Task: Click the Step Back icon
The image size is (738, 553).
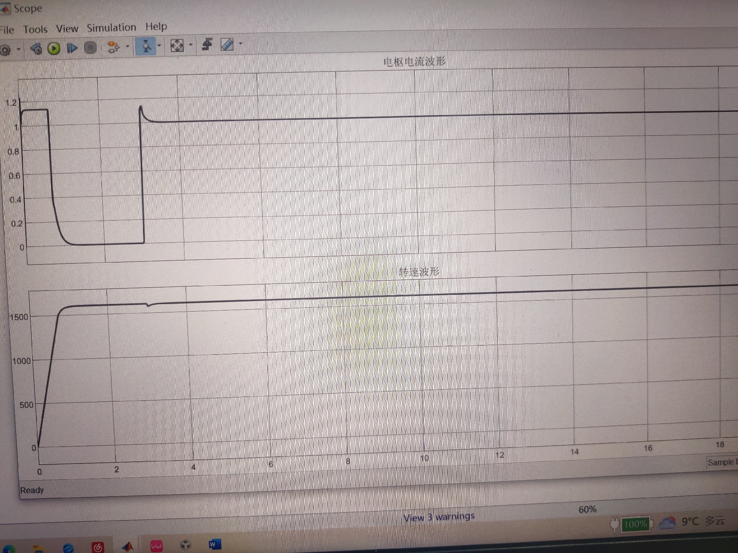Action: 36,49
